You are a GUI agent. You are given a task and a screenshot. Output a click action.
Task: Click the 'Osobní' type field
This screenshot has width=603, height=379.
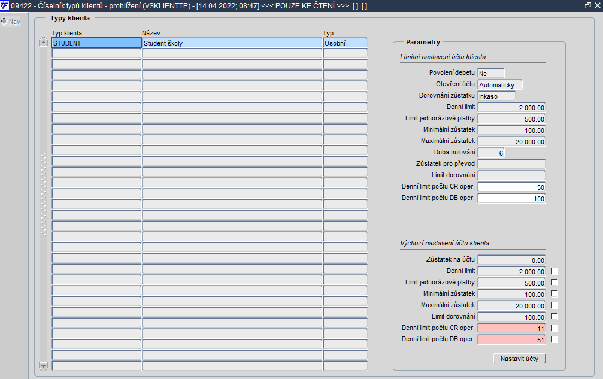coord(346,43)
